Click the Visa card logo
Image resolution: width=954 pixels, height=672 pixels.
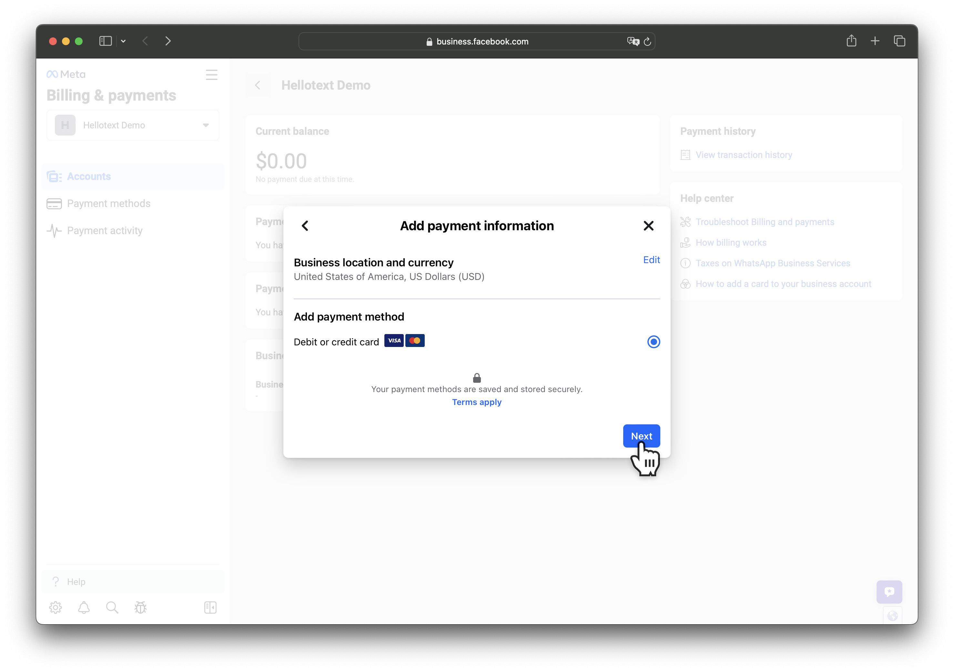394,341
